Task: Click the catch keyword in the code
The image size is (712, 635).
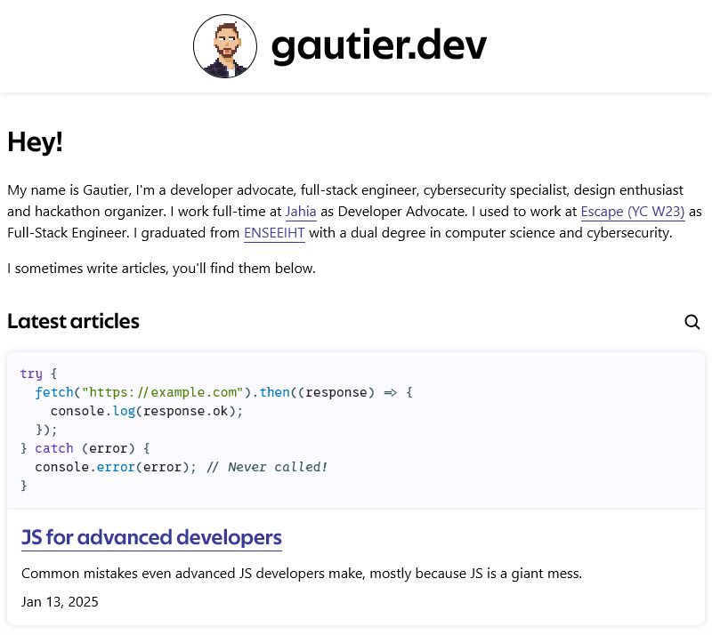Action: pos(54,448)
